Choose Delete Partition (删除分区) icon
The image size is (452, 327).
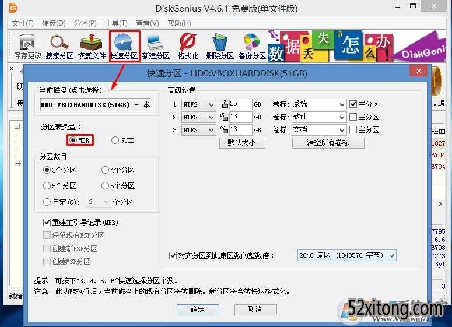coord(220,47)
